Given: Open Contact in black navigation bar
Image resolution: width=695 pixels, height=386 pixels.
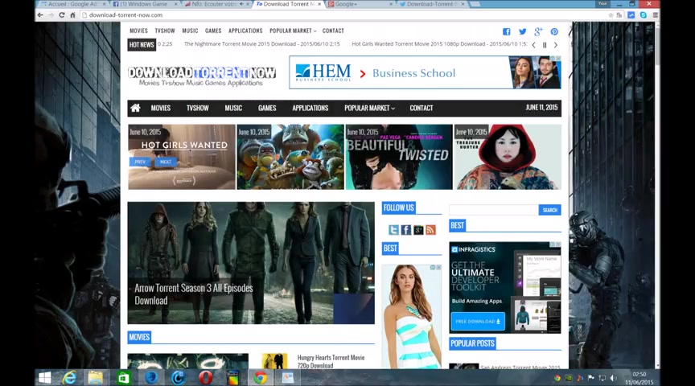Looking at the screenshot, I should tap(421, 108).
